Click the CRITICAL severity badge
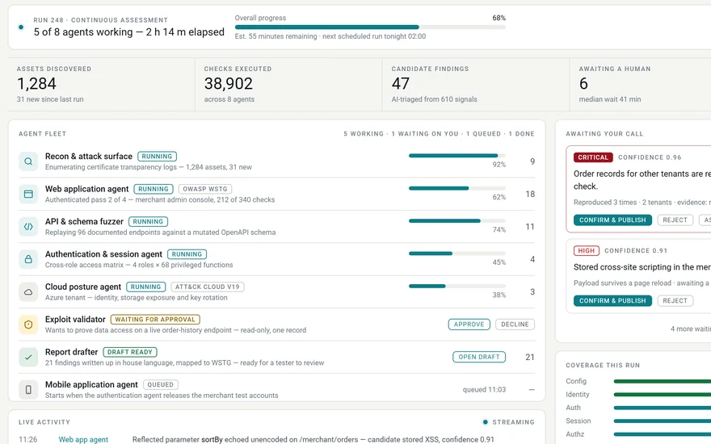Image resolution: width=711 pixels, height=444 pixels. 593,157
